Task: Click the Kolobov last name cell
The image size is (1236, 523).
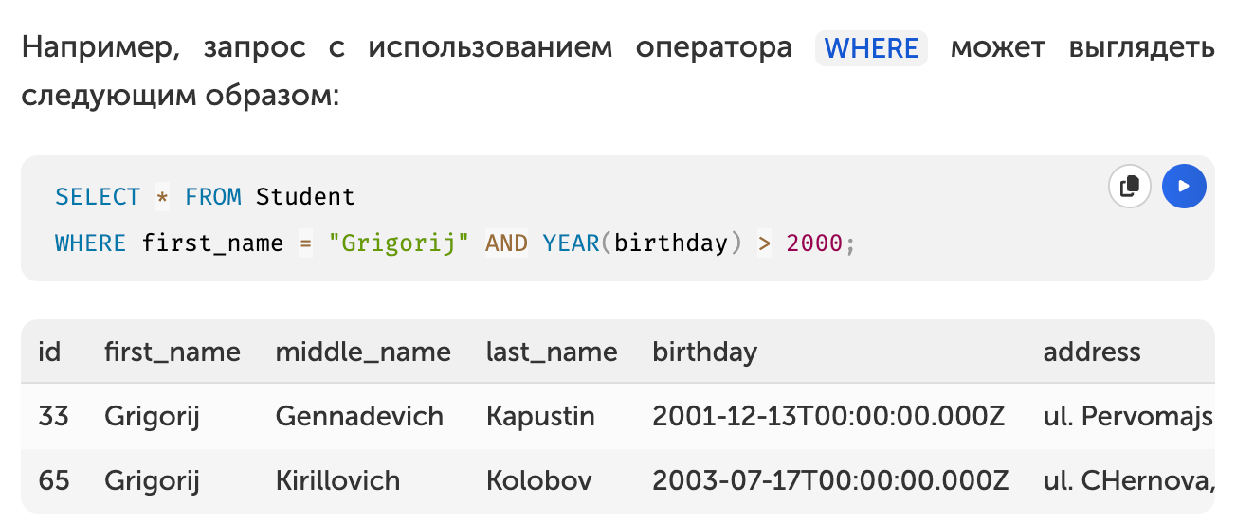Action: coord(539,480)
